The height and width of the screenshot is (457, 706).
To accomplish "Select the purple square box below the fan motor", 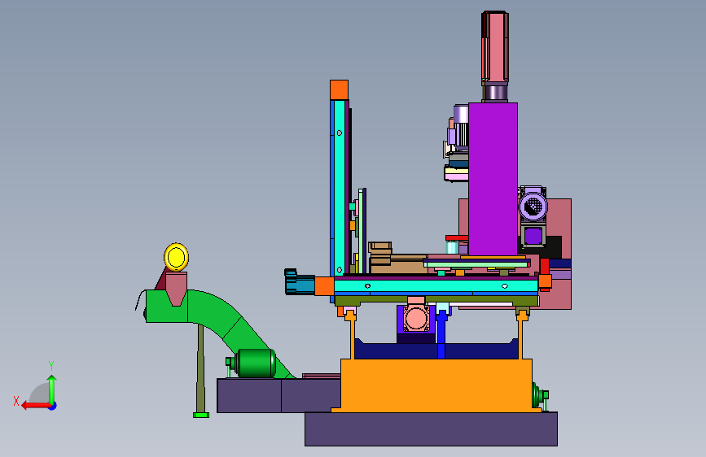I will click(x=533, y=236).
